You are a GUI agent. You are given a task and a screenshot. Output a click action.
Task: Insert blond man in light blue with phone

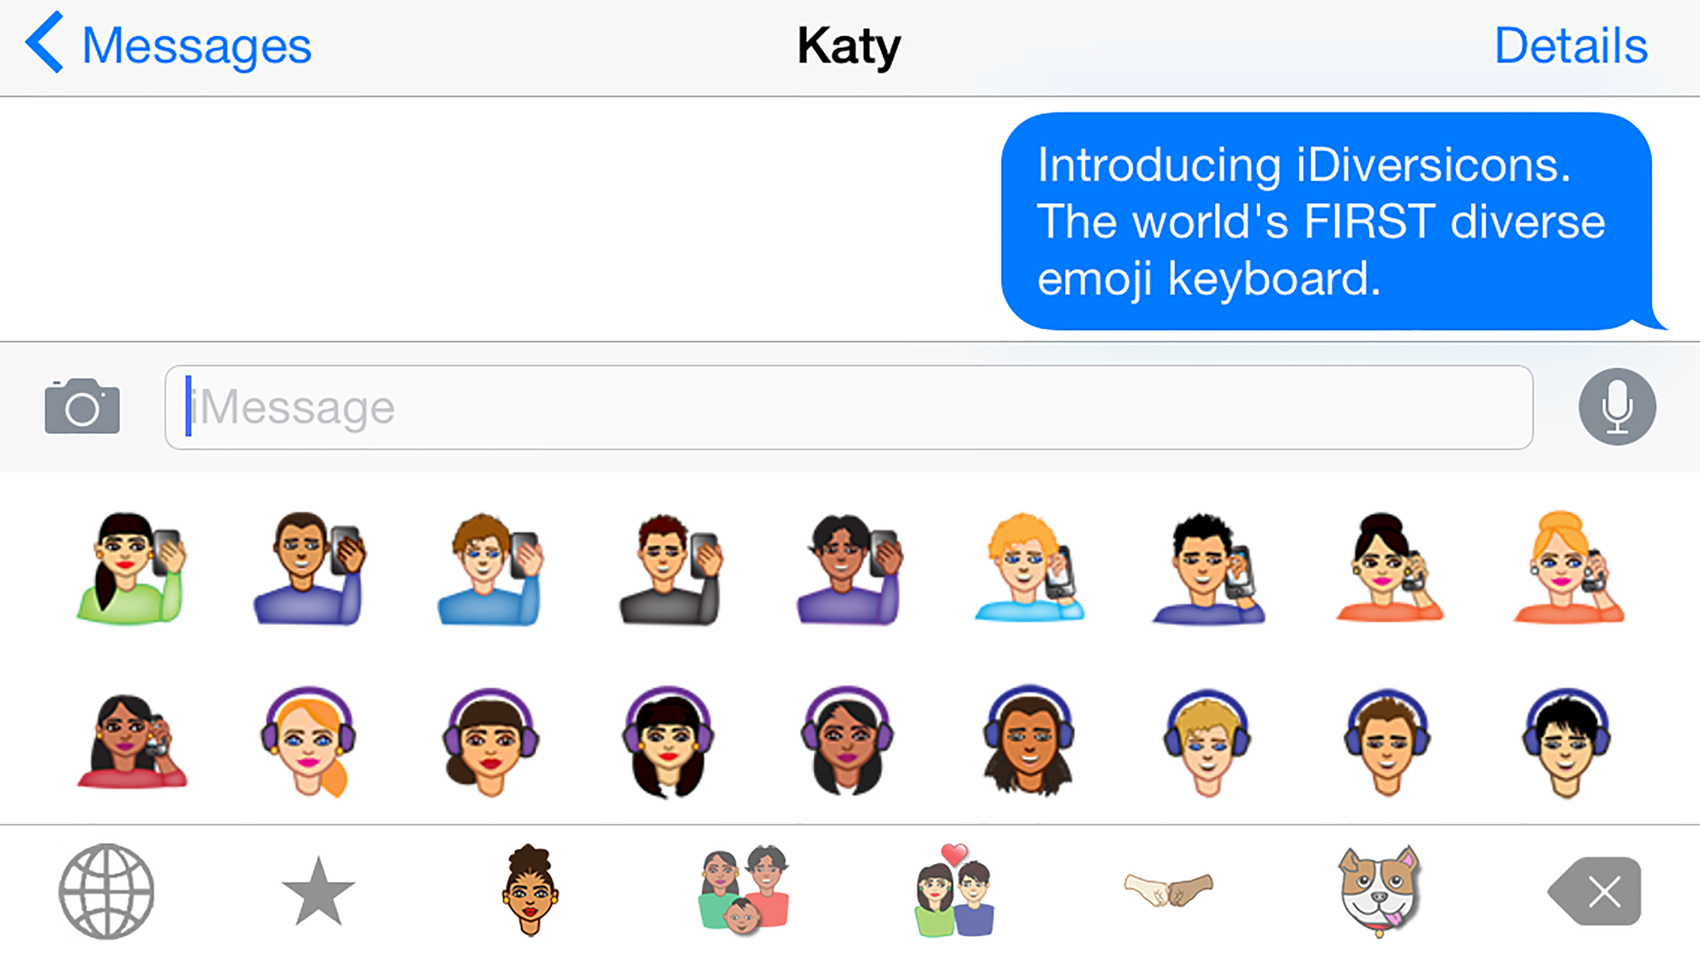click(1028, 568)
